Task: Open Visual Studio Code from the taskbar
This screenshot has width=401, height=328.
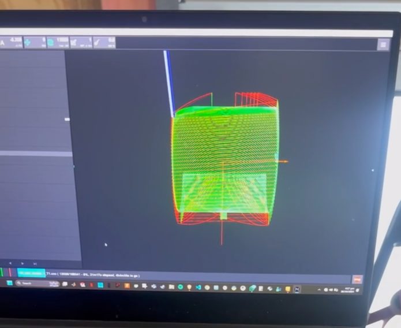Action: (198, 287)
